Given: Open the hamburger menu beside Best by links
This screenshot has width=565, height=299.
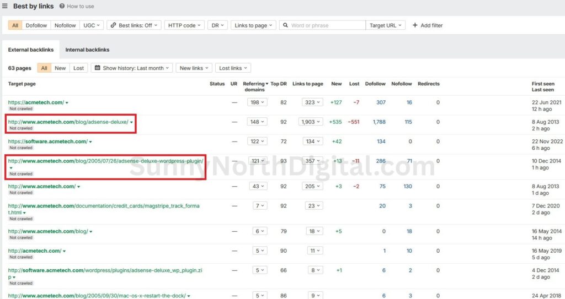Looking at the screenshot, I should pyautogui.click(x=4, y=6).
